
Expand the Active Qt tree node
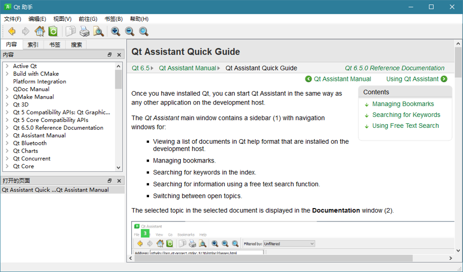point(7,66)
